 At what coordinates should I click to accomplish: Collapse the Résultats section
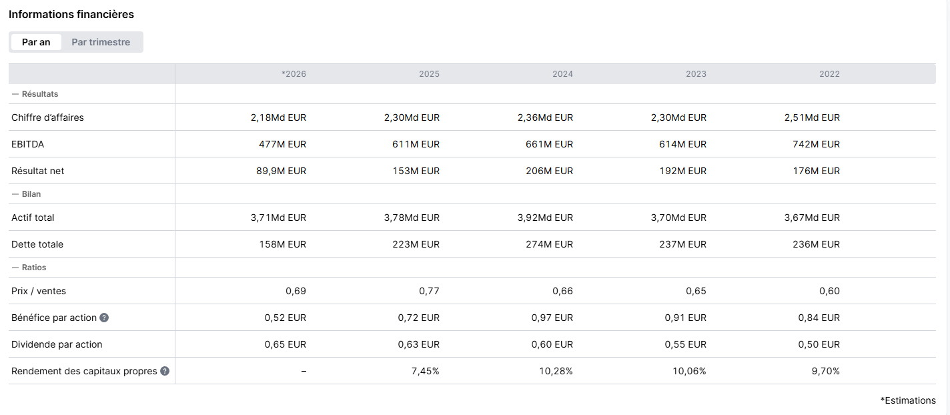pos(35,94)
